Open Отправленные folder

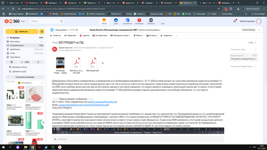[x=25, y=45]
